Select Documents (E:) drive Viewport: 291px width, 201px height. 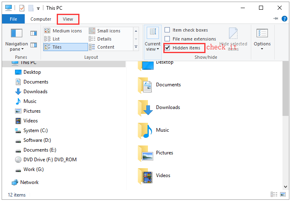(40, 150)
